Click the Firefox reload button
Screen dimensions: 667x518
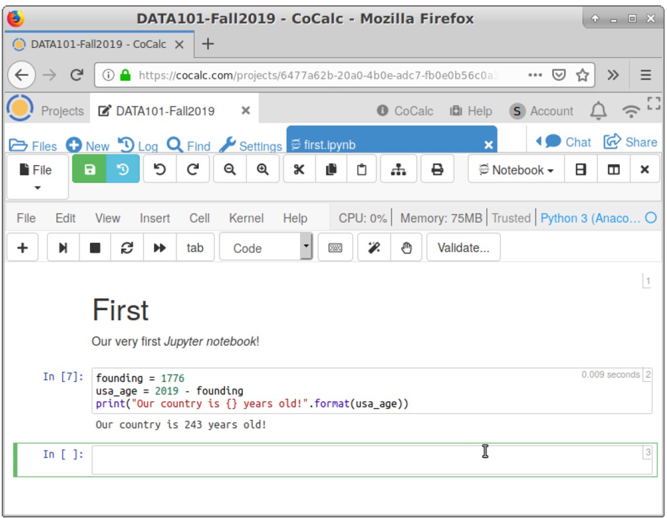[77, 75]
